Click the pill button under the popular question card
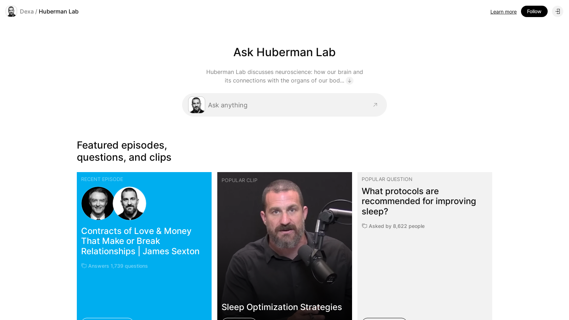Image resolution: width=569 pixels, height=320 pixels. [384, 319]
